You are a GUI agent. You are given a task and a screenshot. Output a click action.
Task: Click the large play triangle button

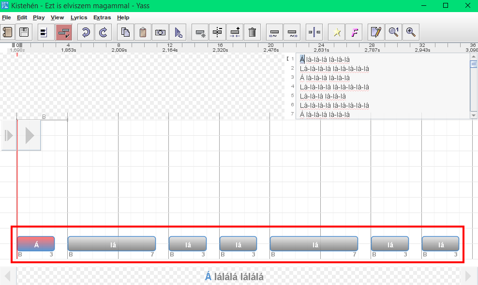pyautogui.click(x=29, y=136)
